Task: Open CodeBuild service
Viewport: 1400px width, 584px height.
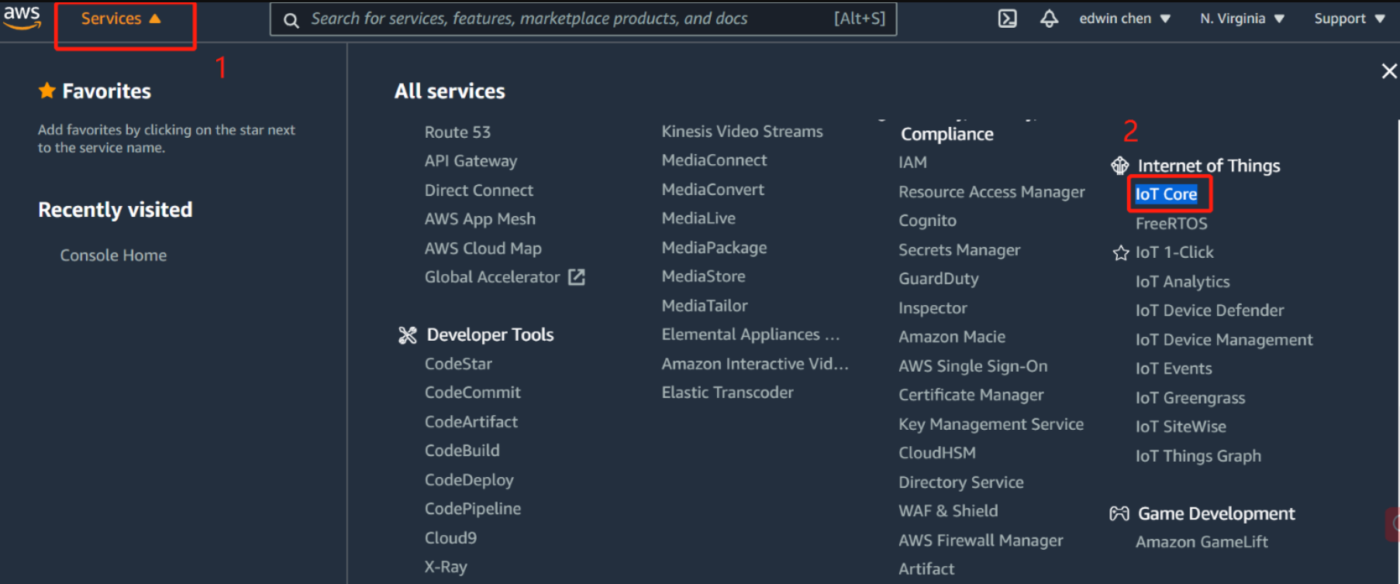Action: [462, 451]
